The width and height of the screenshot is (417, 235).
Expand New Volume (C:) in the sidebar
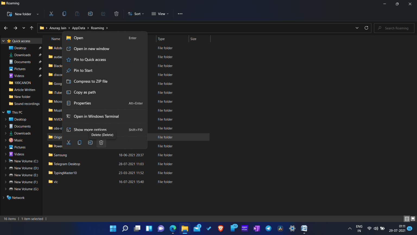pos(6,161)
